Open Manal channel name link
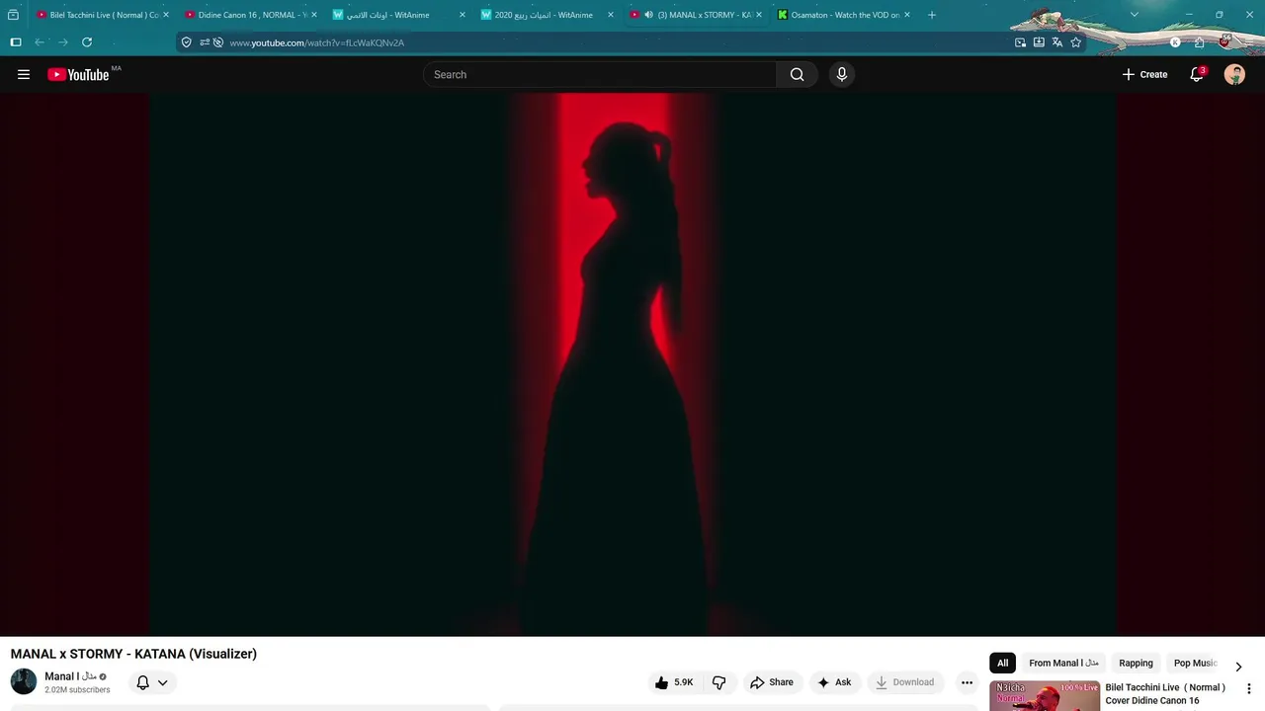 70,676
